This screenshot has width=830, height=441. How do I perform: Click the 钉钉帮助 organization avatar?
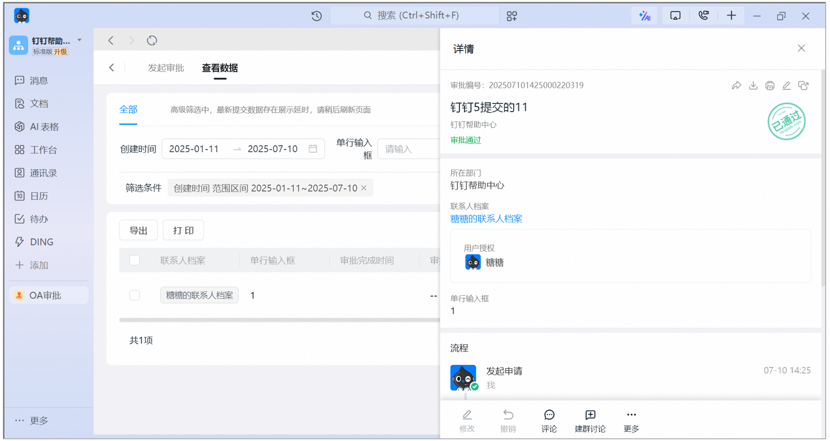tap(19, 45)
